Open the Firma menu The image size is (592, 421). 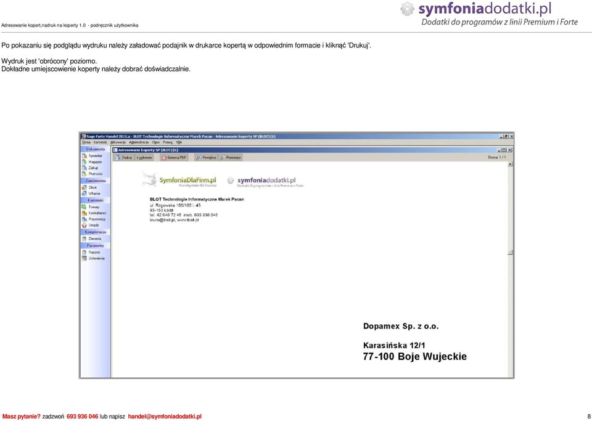(x=86, y=142)
